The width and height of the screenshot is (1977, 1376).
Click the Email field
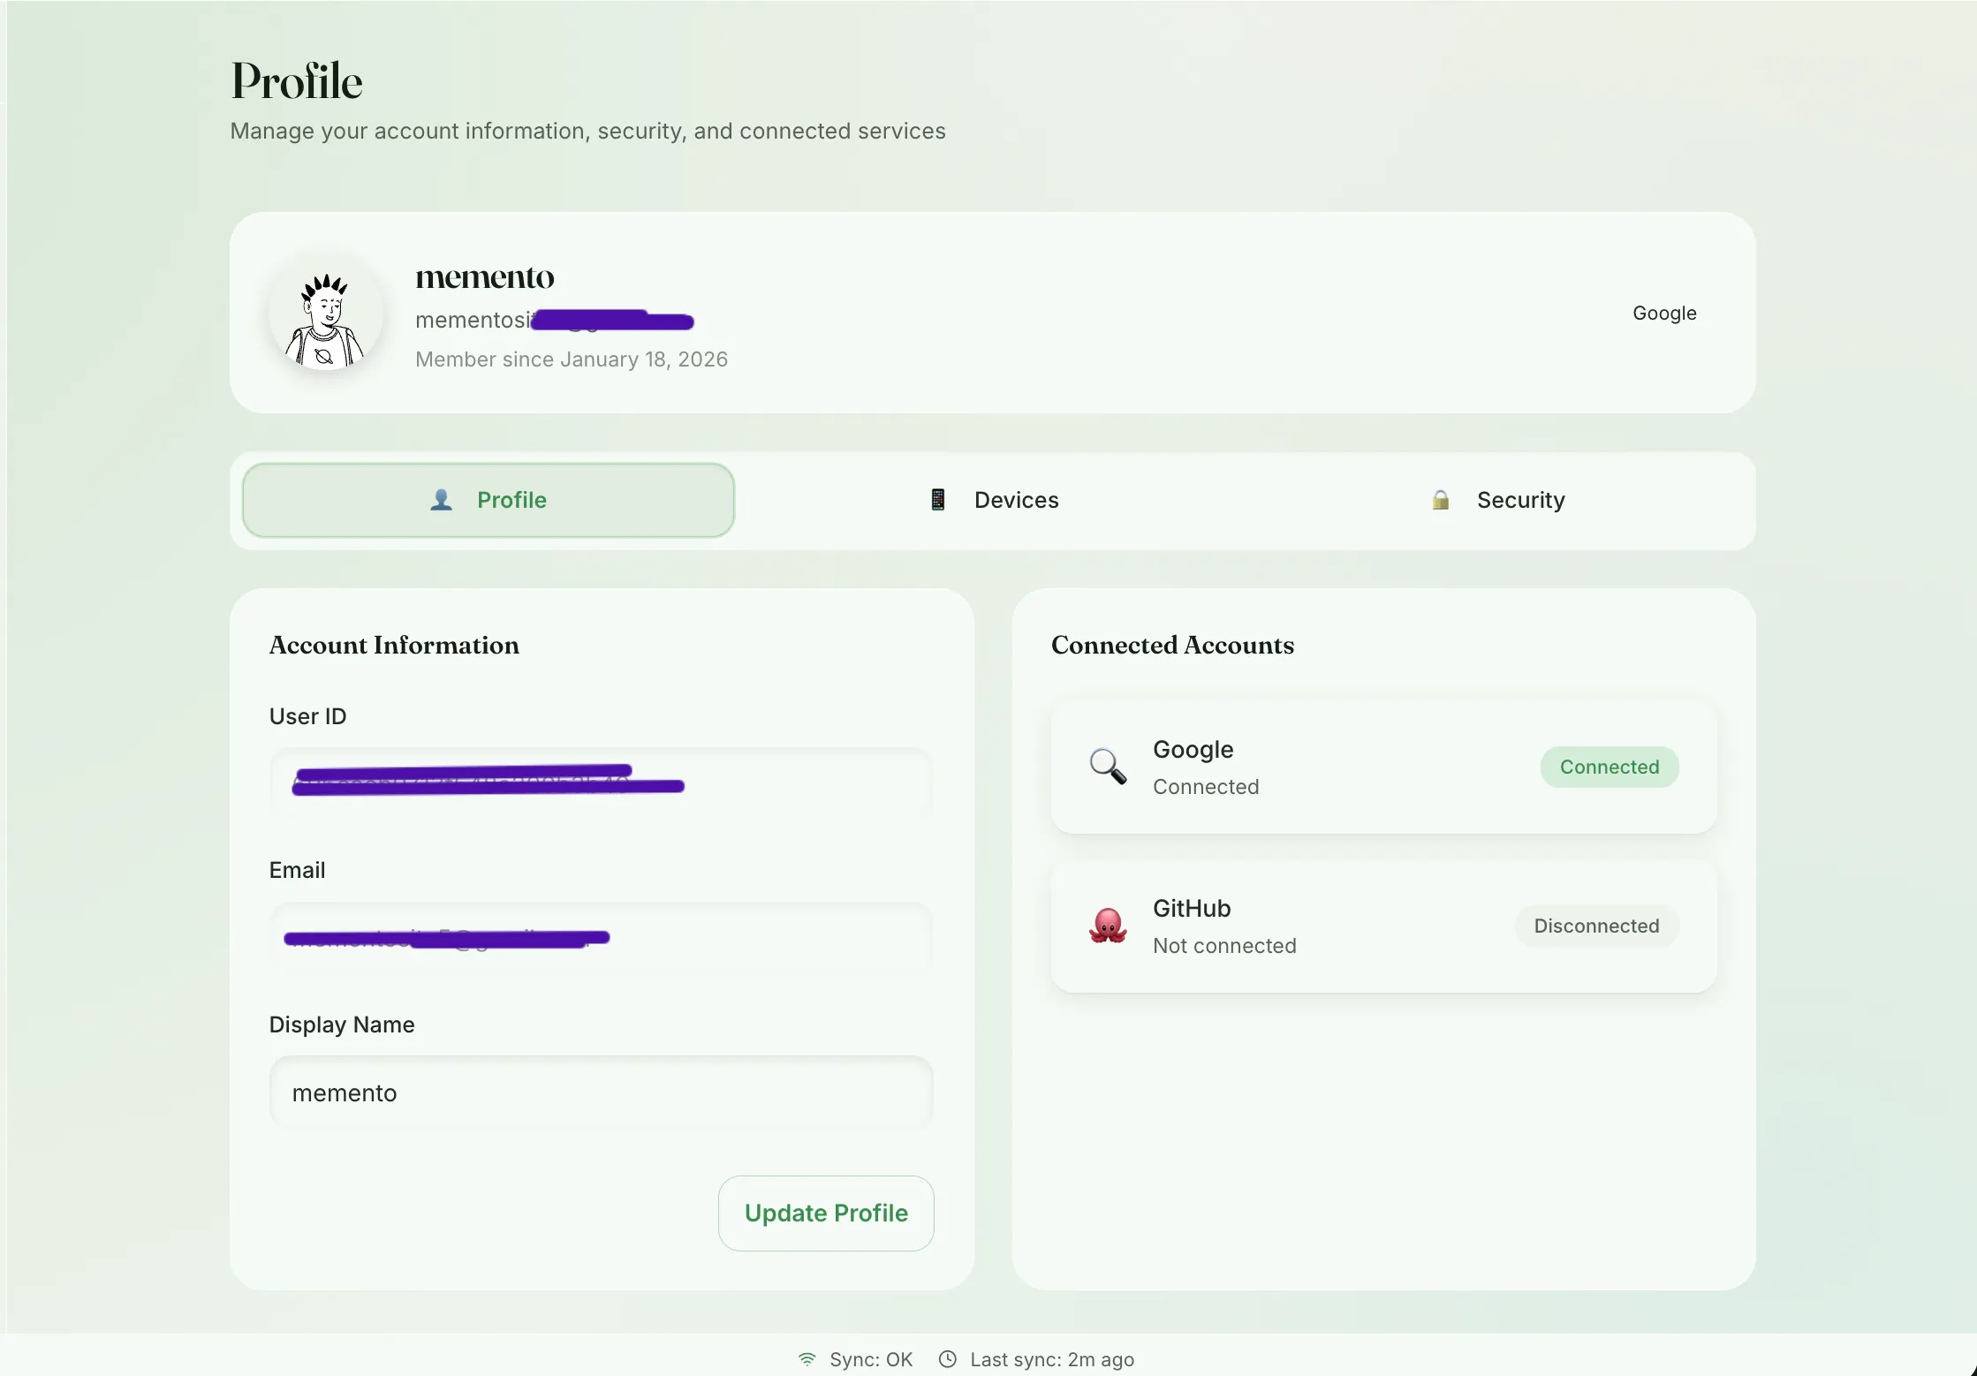602,938
